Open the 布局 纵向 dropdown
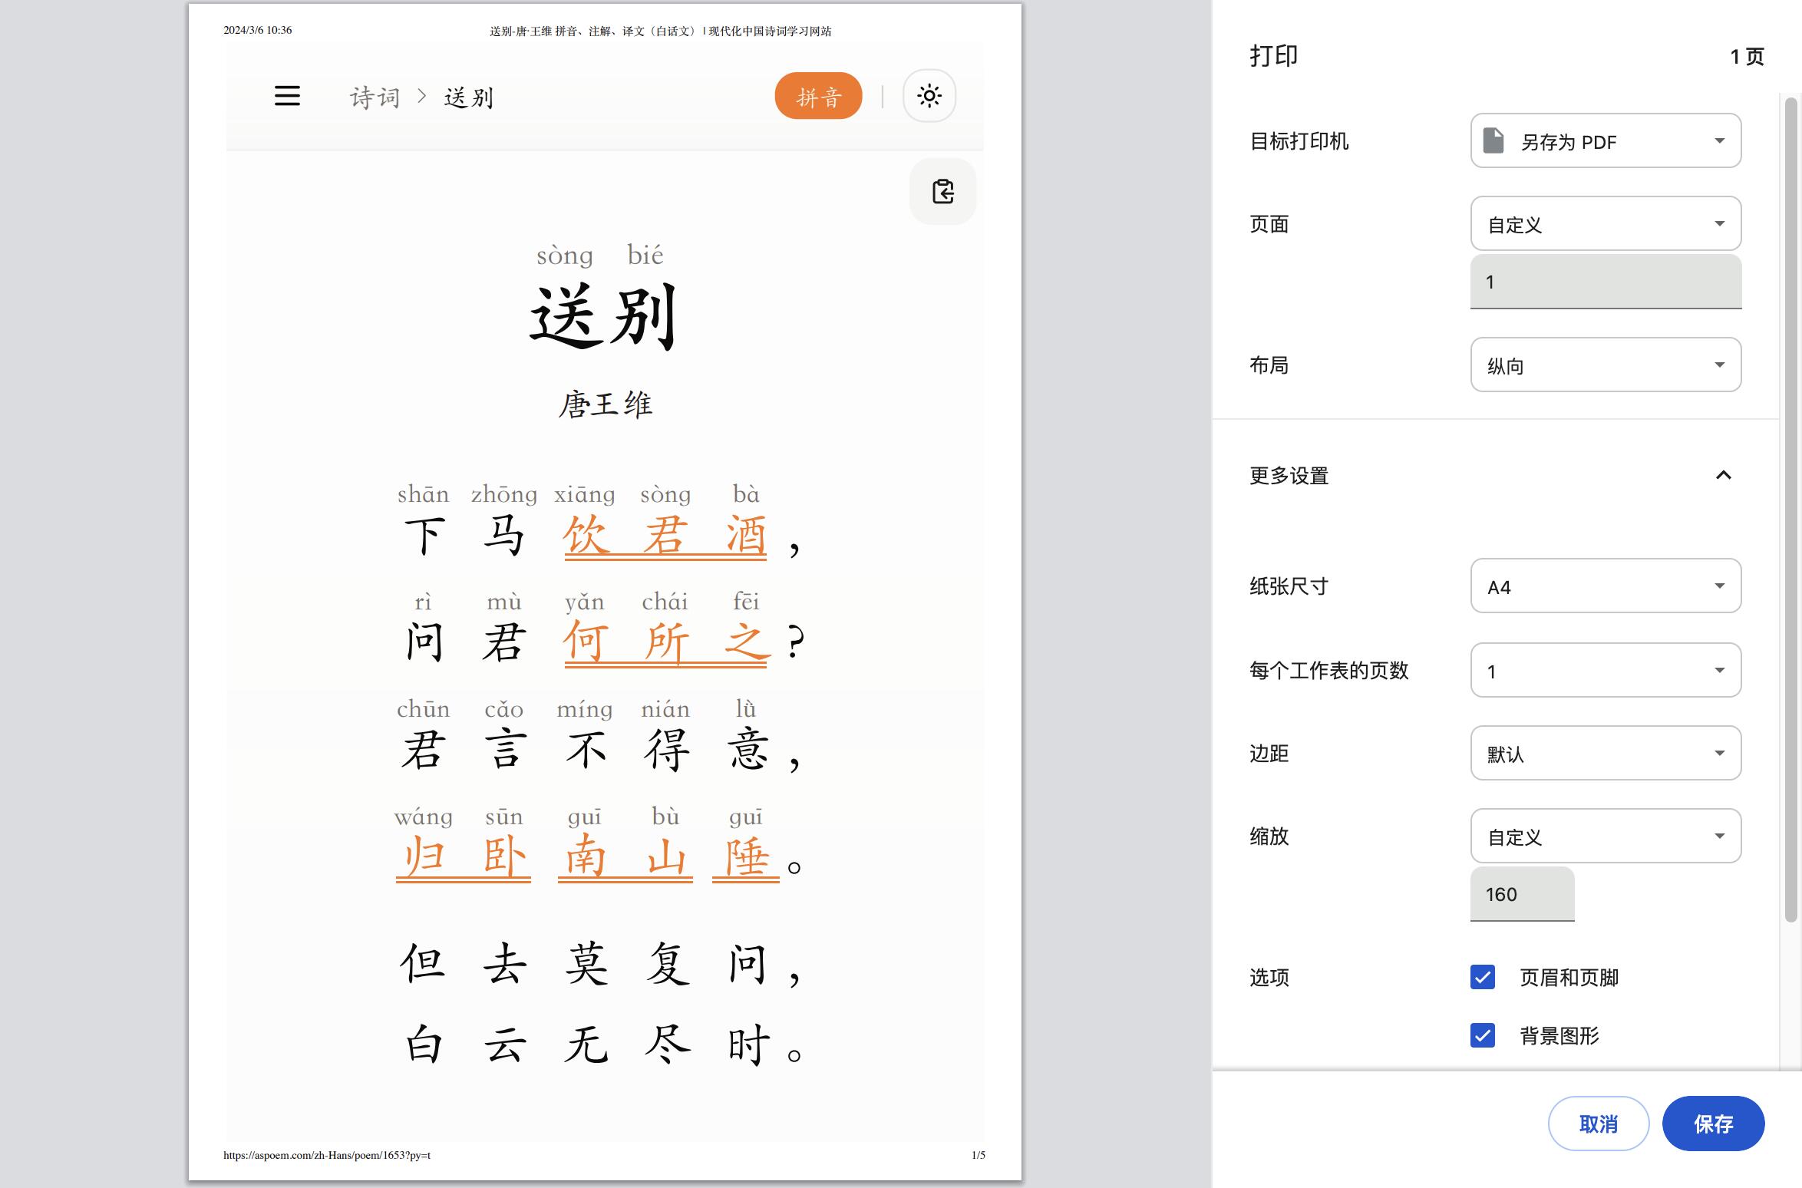1802x1188 pixels. click(1606, 365)
